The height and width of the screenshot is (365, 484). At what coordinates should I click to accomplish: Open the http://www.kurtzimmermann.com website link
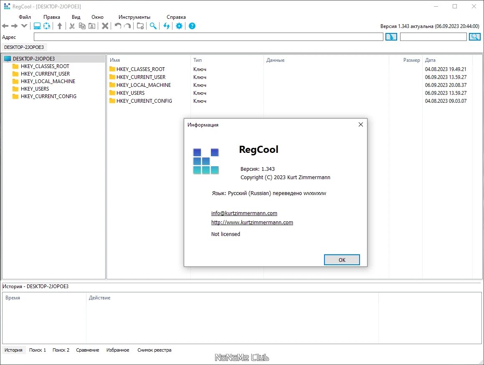[x=252, y=222]
